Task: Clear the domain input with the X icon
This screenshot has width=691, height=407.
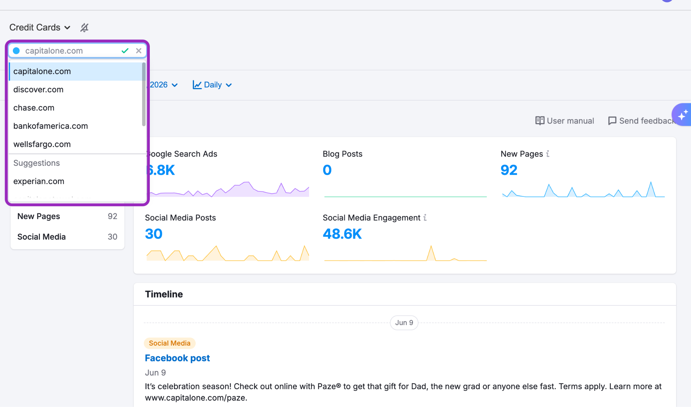Action: pyautogui.click(x=139, y=51)
